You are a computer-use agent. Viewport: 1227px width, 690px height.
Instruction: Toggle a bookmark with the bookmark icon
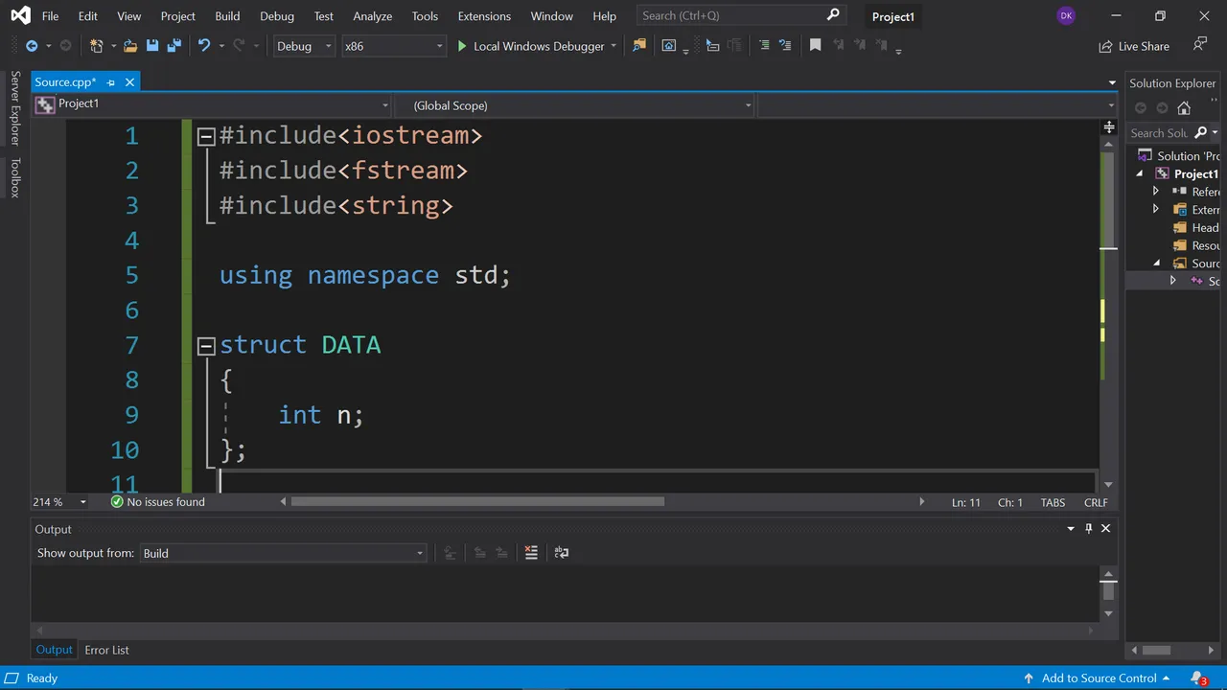(815, 46)
